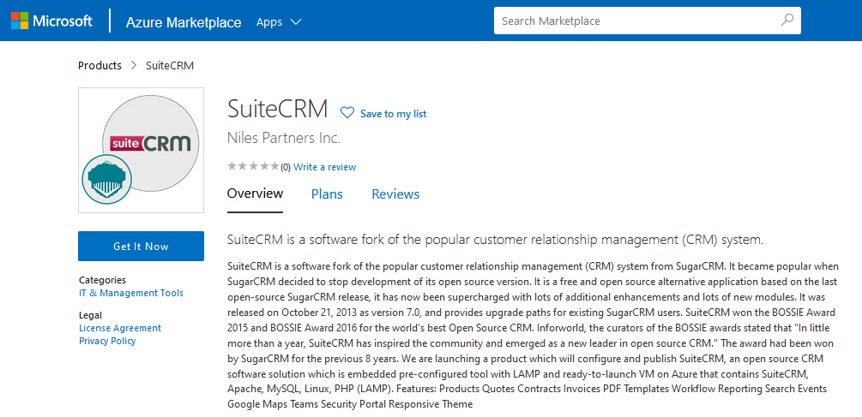Click the star rating icons
The height and width of the screenshot is (417, 862).
pyautogui.click(x=252, y=166)
